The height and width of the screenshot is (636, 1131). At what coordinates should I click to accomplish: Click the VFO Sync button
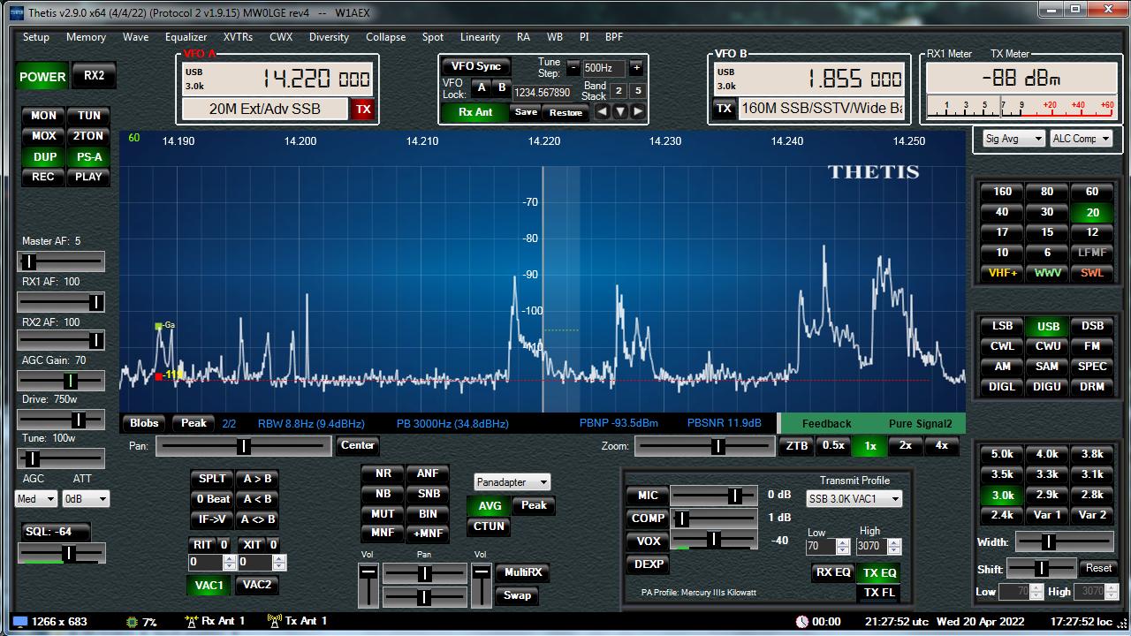pyautogui.click(x=476, y=66)
